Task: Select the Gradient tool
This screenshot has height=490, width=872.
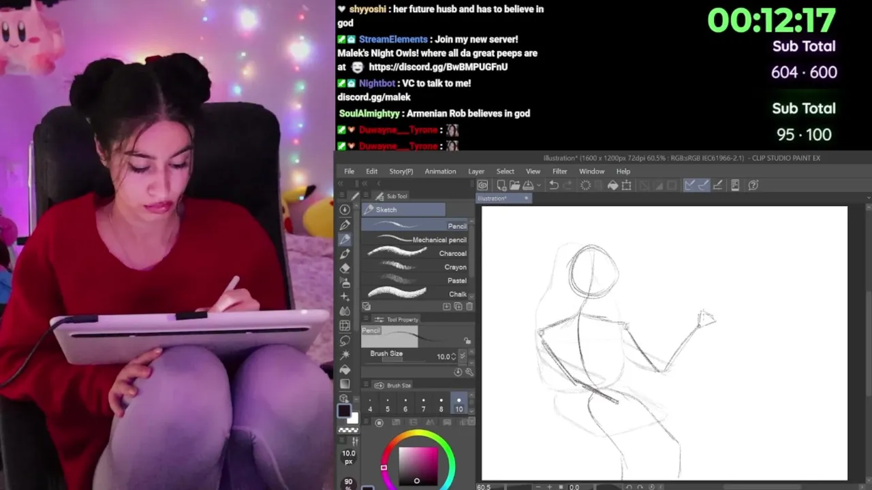Action: (x=345, y=384)
